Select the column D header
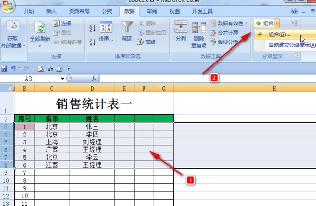The width and height of the screenshot is (316, 206). click(92, 89)
